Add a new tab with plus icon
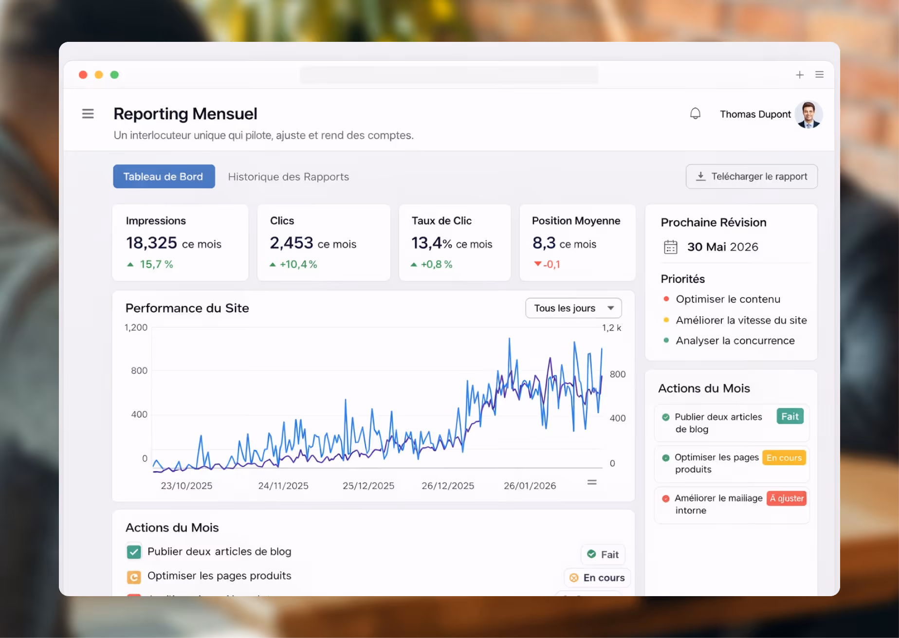The width and height of the screenshot is (899, 638). click(x=799, y=74)
